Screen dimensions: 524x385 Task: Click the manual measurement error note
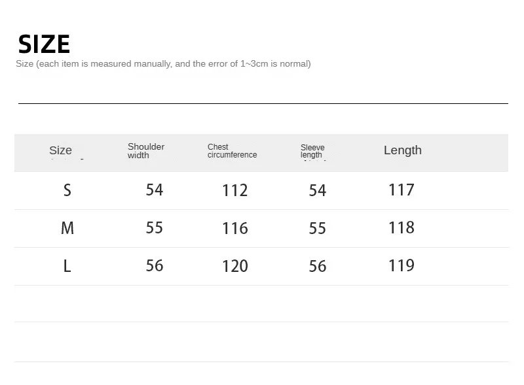click(x=163, y=64)
